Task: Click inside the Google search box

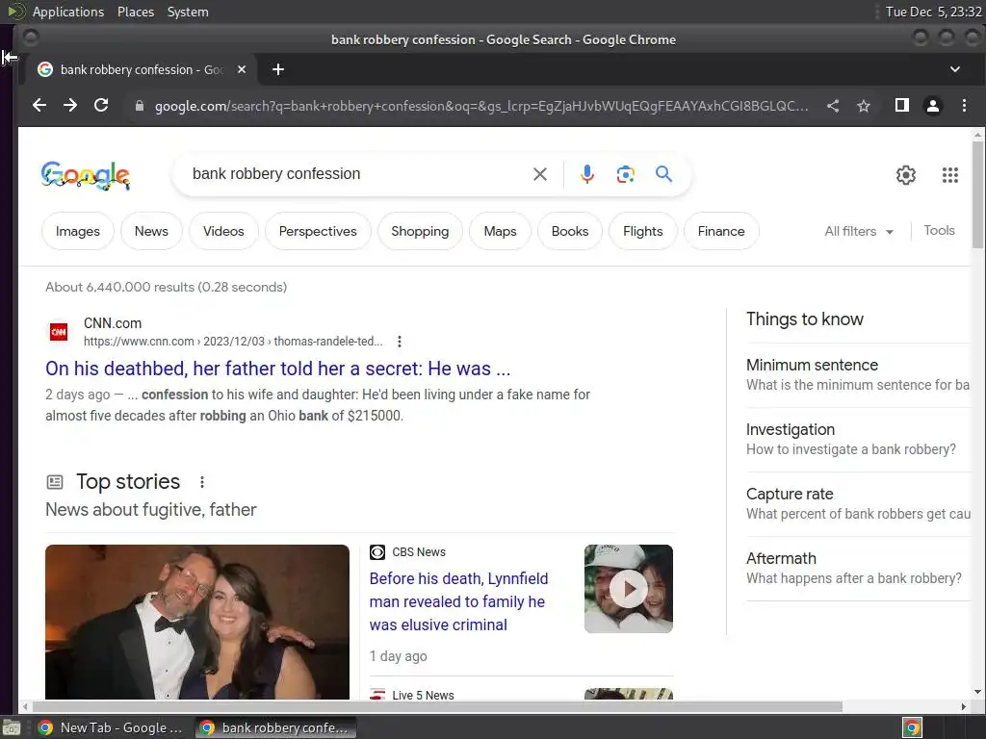Action: (358, 174)
